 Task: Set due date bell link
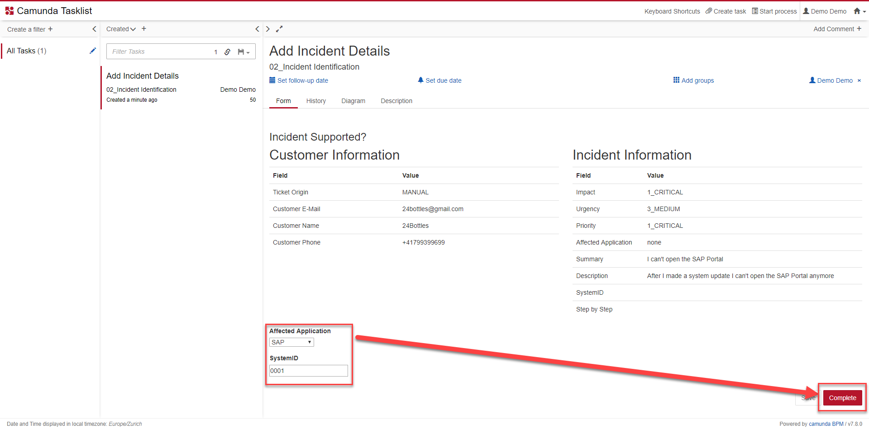click(439, 80)
